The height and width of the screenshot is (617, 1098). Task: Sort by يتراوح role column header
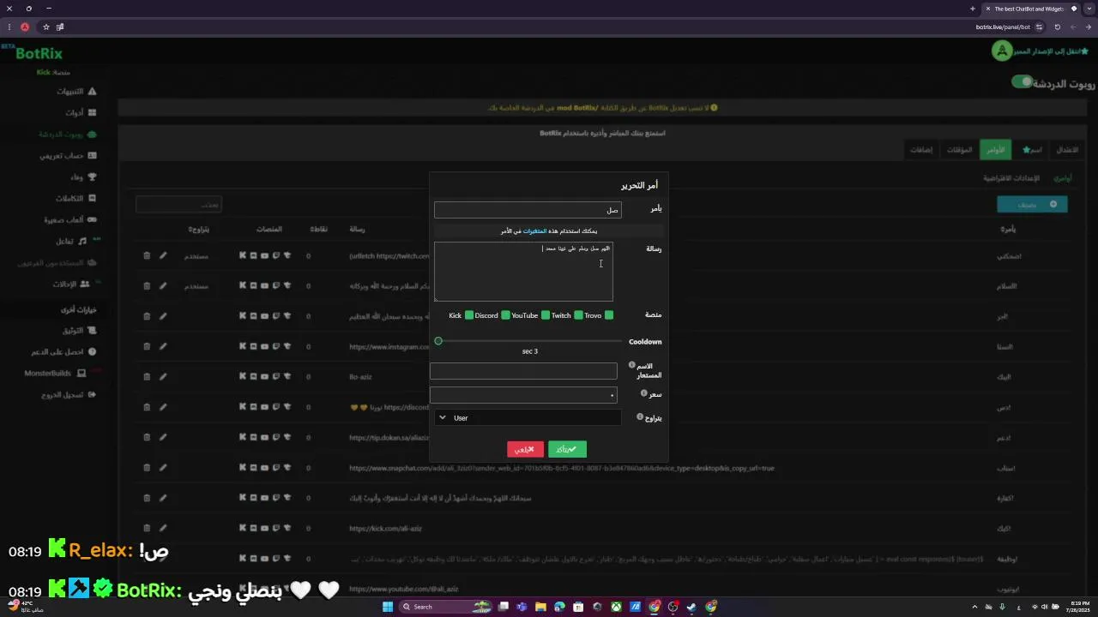click(x=199, y=230)
